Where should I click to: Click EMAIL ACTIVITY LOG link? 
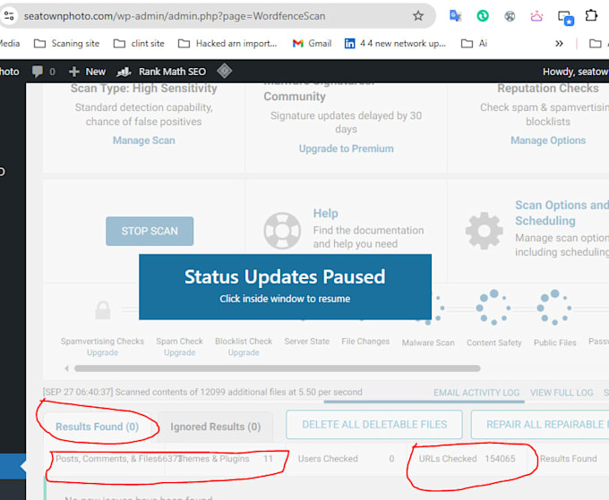point(476,393)
